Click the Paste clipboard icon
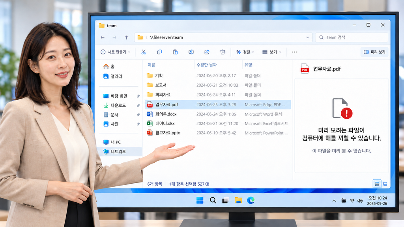Image resolution: width=404 pixels, height=227 pixels. click(175, 52)
